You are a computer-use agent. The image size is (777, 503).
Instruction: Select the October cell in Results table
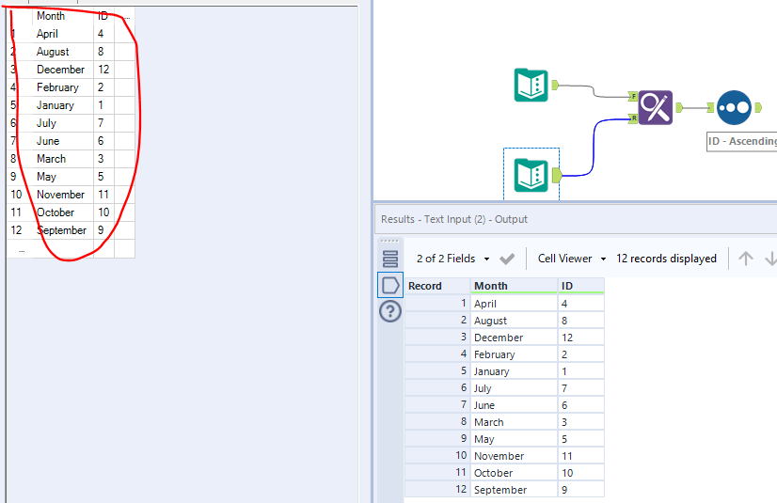click(514, 473)
